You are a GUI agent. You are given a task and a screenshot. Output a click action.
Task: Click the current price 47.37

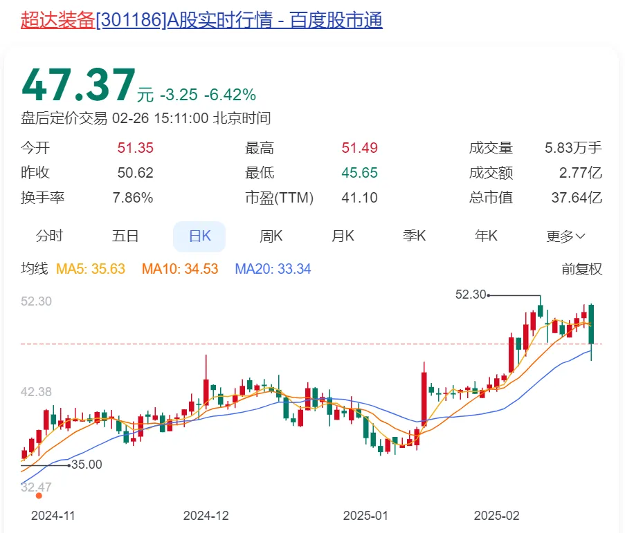click(78, 85)
